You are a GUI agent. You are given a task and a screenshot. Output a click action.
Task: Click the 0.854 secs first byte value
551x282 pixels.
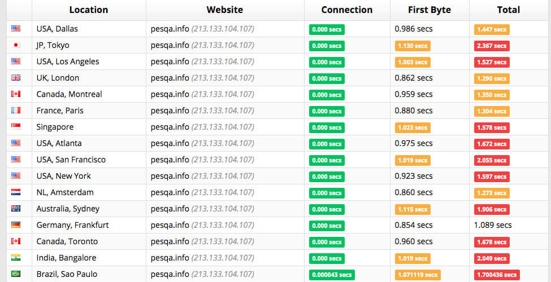pyautogui.click(x=414, y=225)
